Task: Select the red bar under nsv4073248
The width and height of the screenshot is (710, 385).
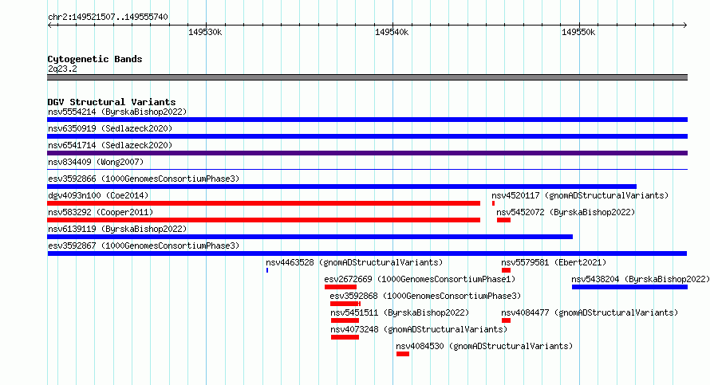Action: [x=345, y=337]
